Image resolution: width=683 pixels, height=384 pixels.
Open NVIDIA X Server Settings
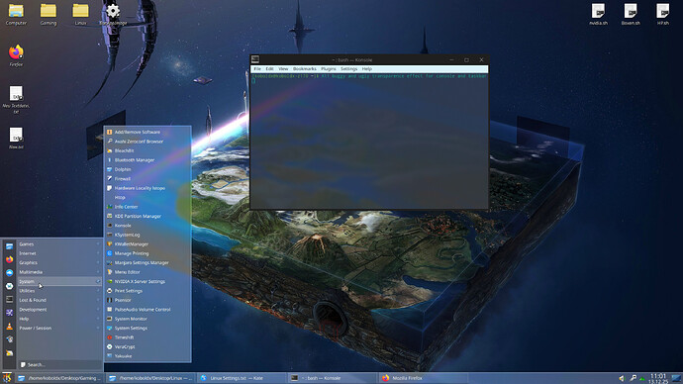[x=147, y=282]
